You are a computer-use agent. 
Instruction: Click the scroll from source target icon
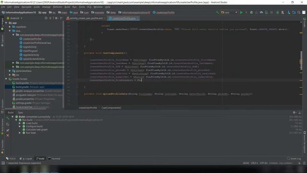(x=46, y=18)
